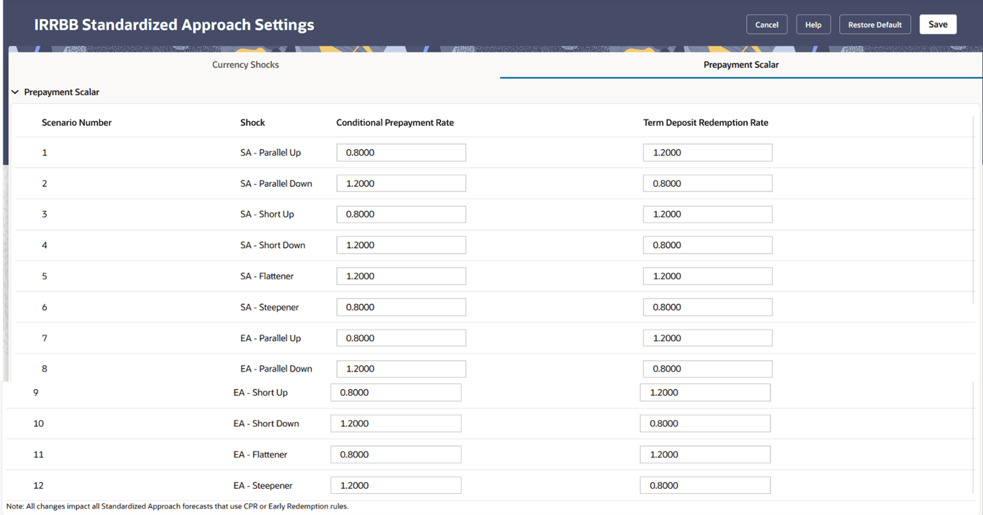Edit Conditional Prepayment Rate for SA - Steepener
Image resolution: width=983 pixels, height=515 pixels.
(401, 307)
